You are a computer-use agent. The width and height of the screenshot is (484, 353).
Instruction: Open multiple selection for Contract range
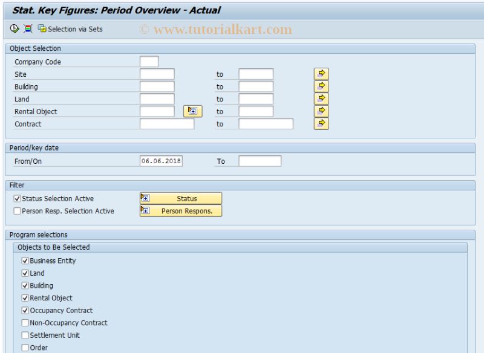(x=322, y=123)
